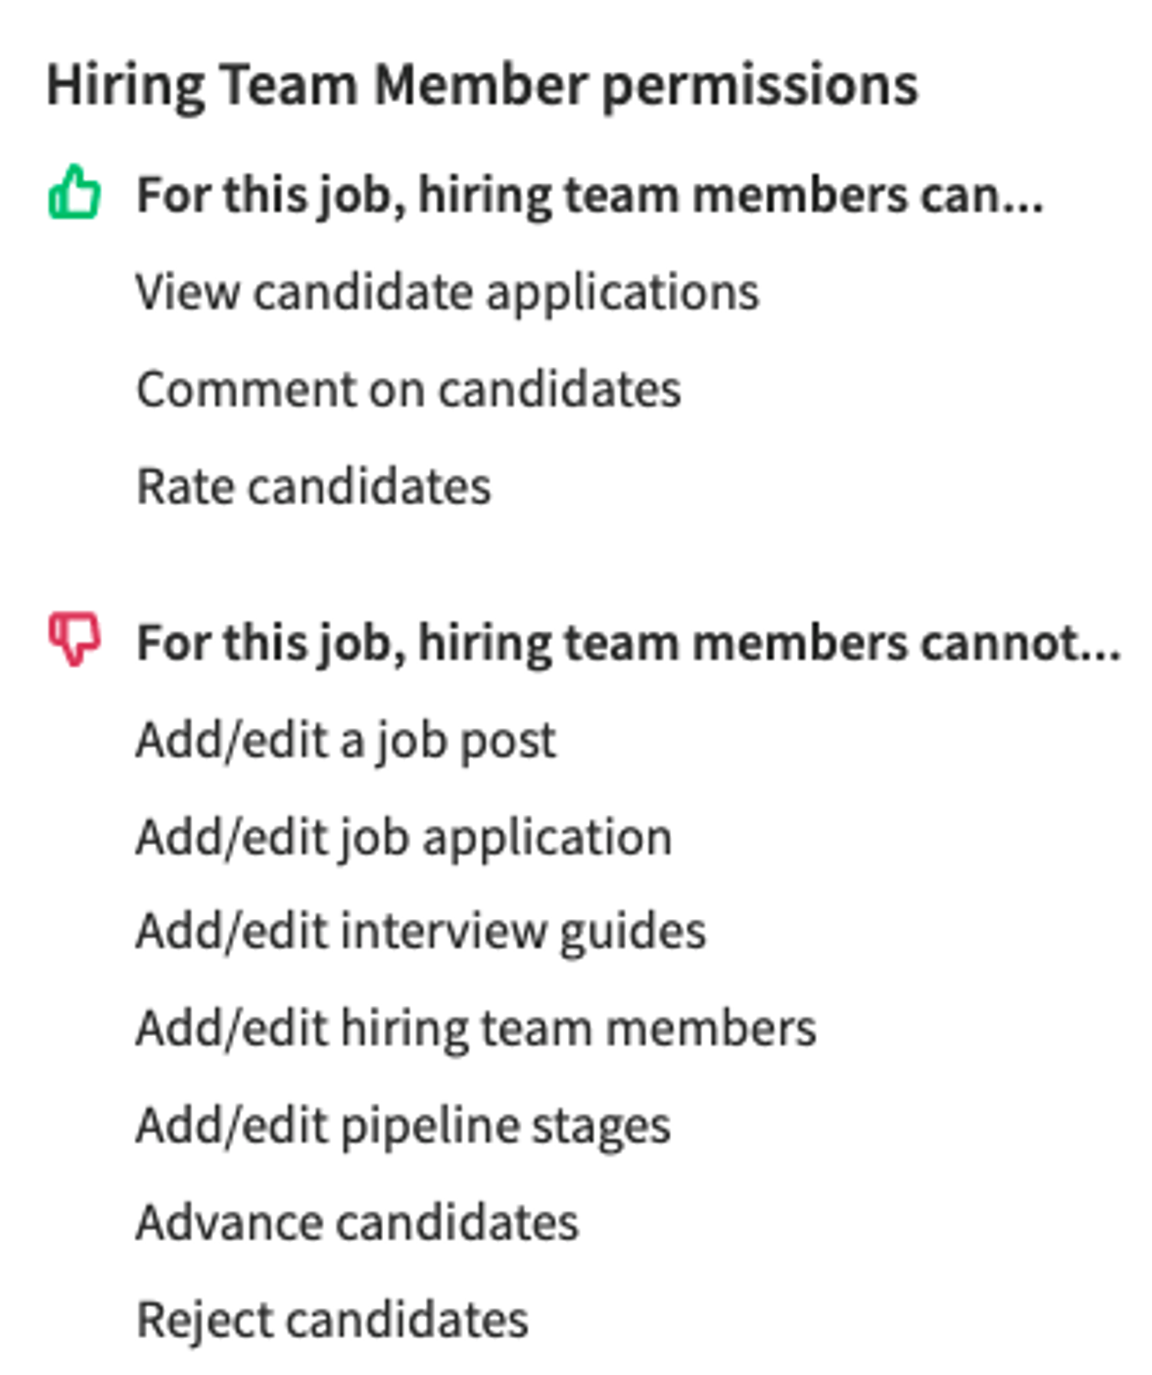The height and width of the screenshot is (1375, 1152).
Task: Click Reject candidates permission
Action: point(332,1321)
